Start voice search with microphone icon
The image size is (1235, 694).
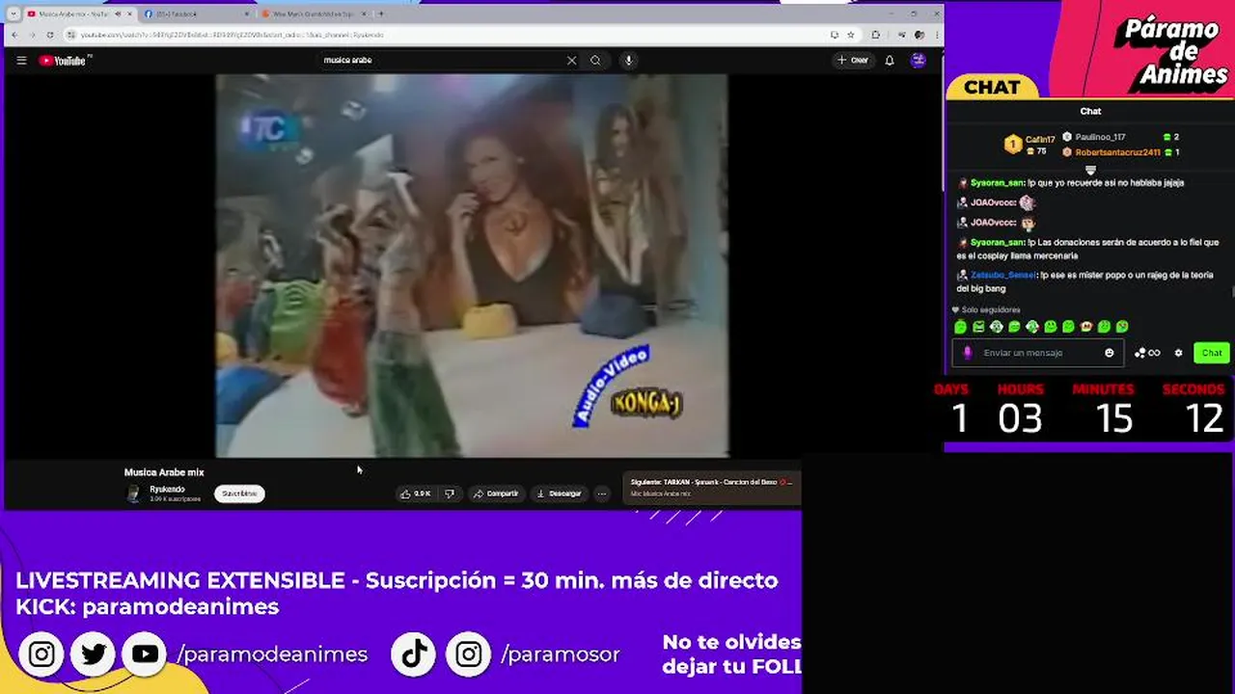(x=628, y=60)
